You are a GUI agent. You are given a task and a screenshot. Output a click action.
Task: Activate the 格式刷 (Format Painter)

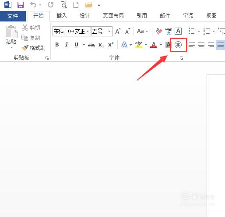click(33, 48)
